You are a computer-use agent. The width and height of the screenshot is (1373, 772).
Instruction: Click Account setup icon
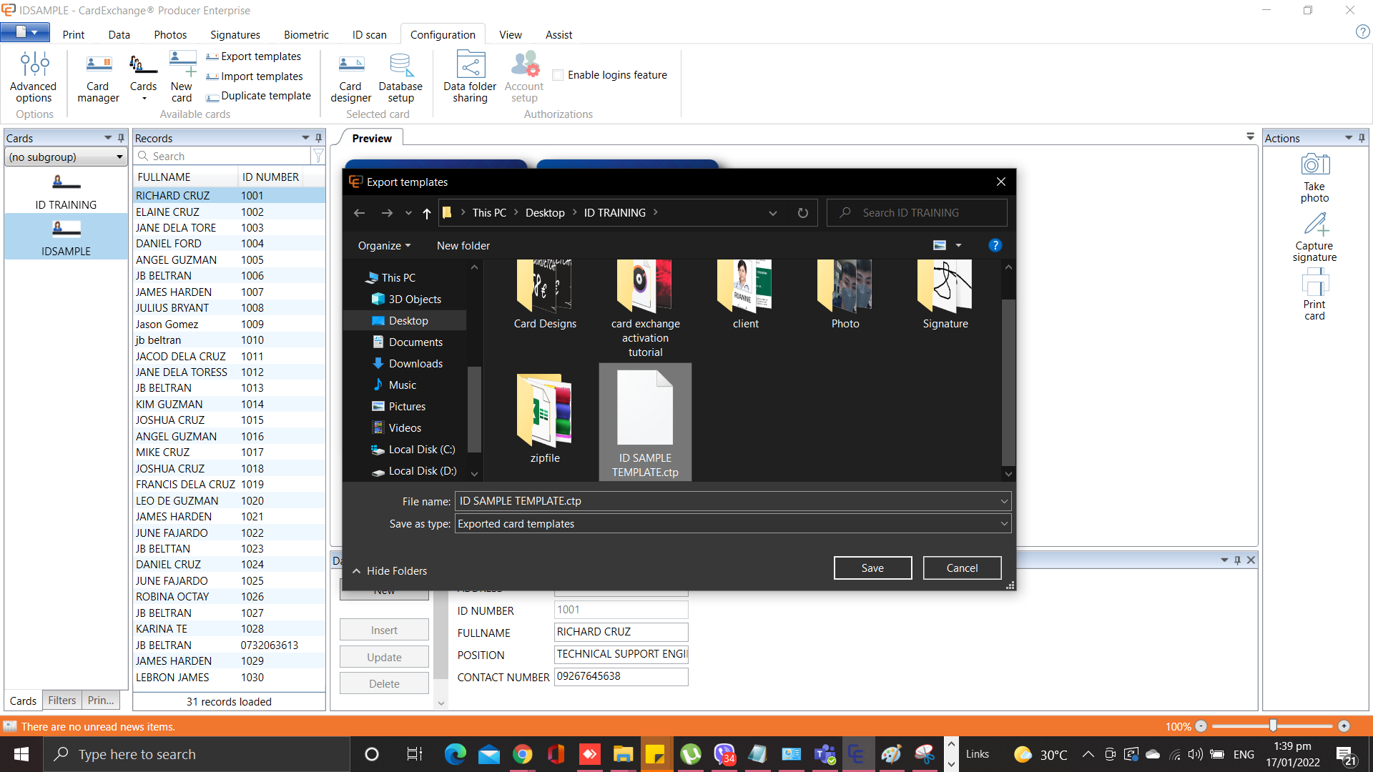(524, 77)
